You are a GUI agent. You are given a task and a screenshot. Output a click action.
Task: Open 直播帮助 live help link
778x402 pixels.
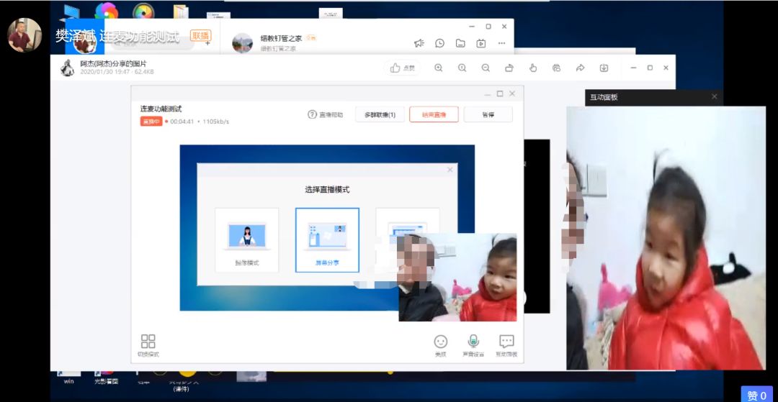326,114
